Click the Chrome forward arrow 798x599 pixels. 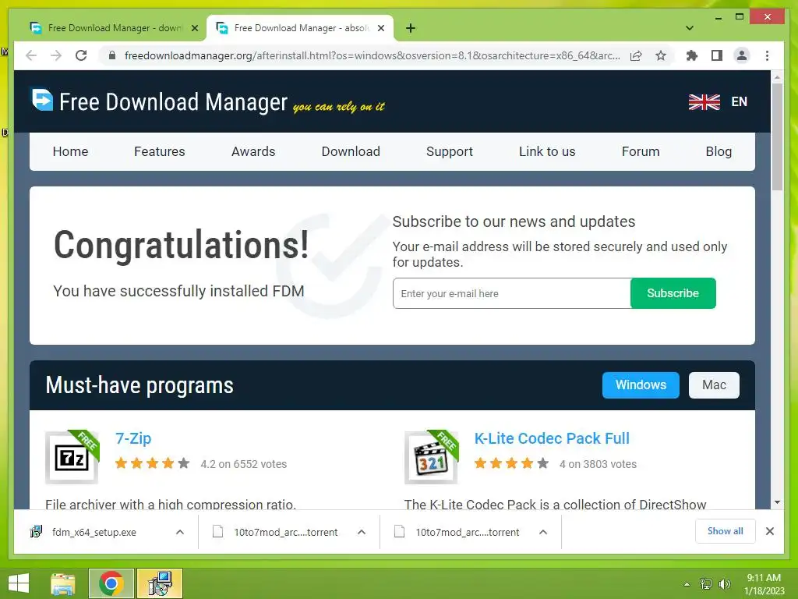[x=56, y=55]
